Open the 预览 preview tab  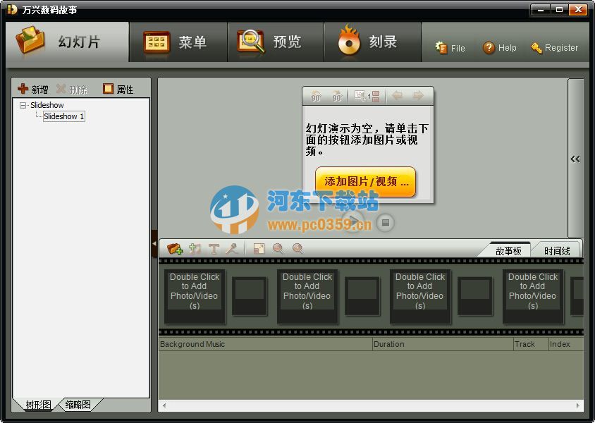[276, 42]
